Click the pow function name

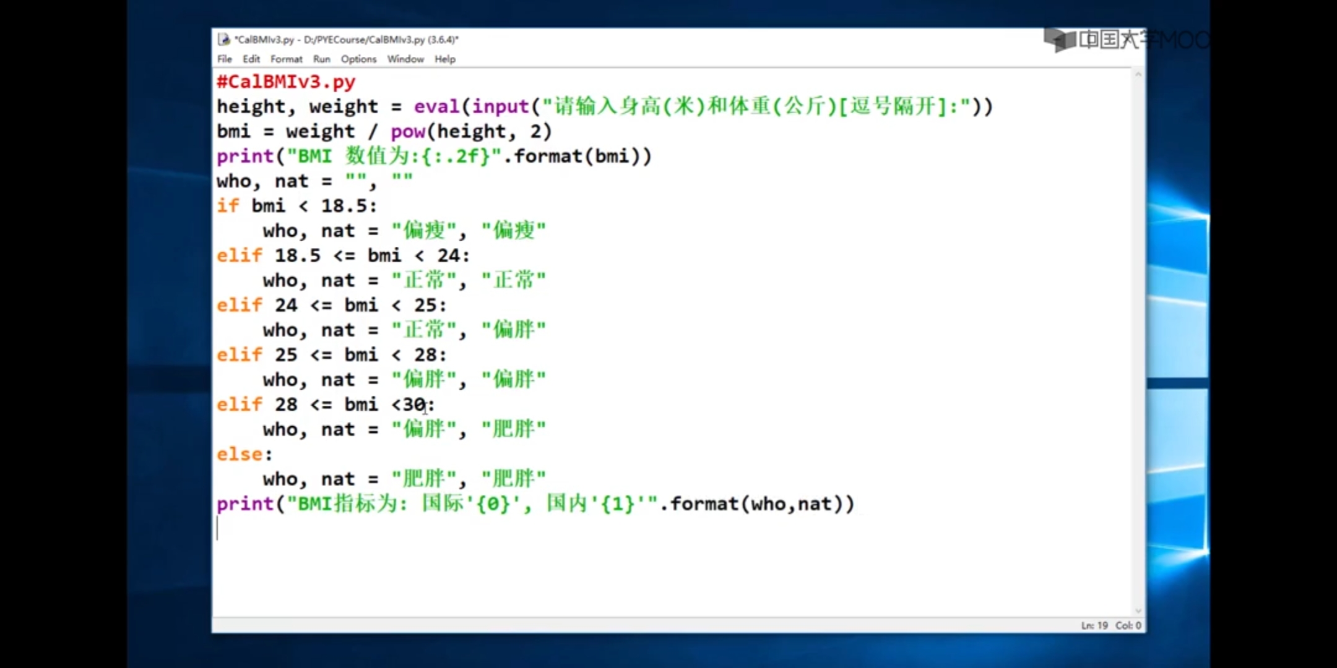407,132
